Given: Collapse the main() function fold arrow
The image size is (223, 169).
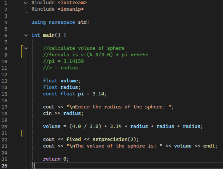Looking at the screenshot, I should (x=26, y=35).
